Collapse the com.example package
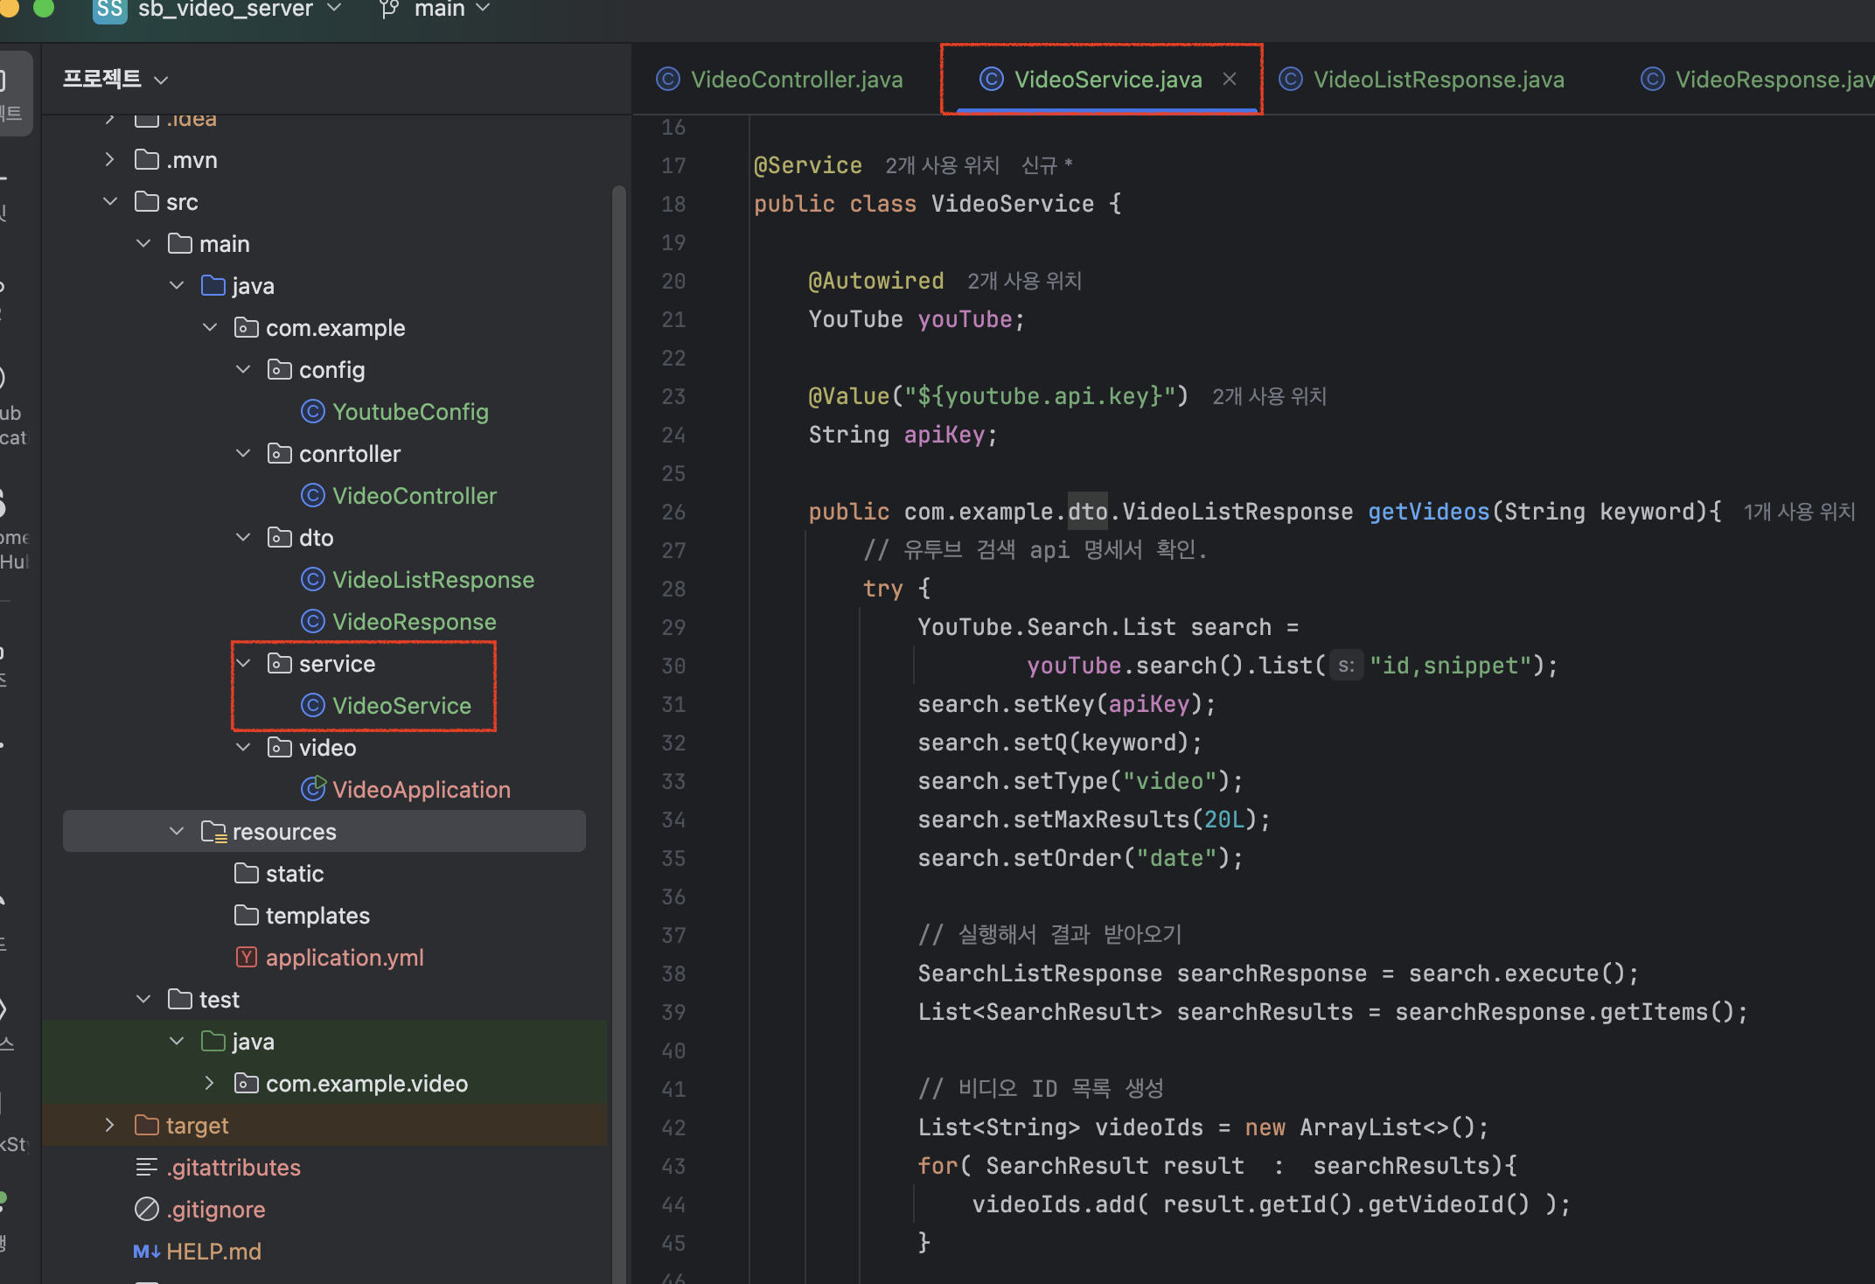 coord(210,328)
